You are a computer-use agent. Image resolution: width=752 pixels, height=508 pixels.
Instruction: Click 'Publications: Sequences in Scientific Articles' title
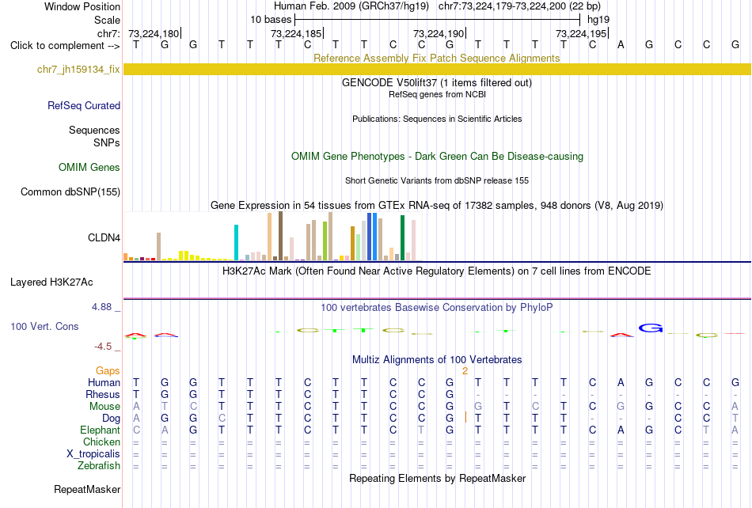click(437, 119)
